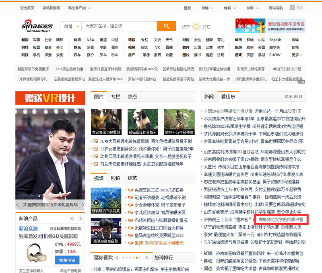Open the 曲阜师范大学的四季书香 link

pyautogui.click(x=281, y=220)
